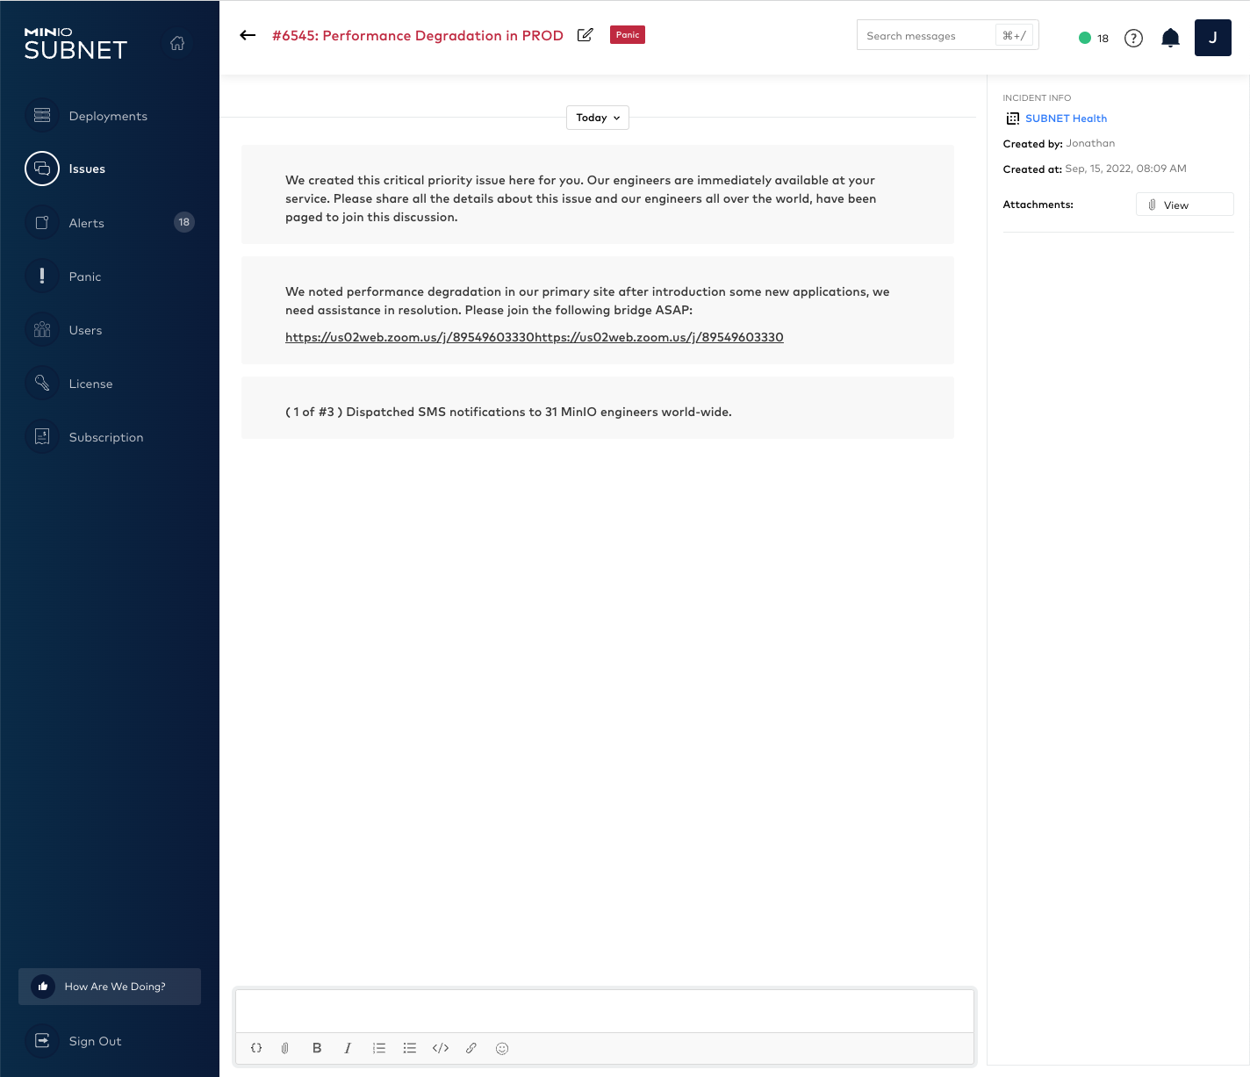Open the Panic page from the sidebar
The image size is (1250, 1077).
pyautogui.click(x=85, y=276)
